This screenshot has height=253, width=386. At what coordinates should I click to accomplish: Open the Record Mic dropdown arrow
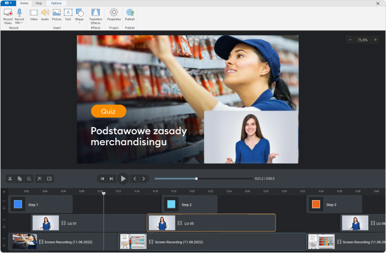22,23
